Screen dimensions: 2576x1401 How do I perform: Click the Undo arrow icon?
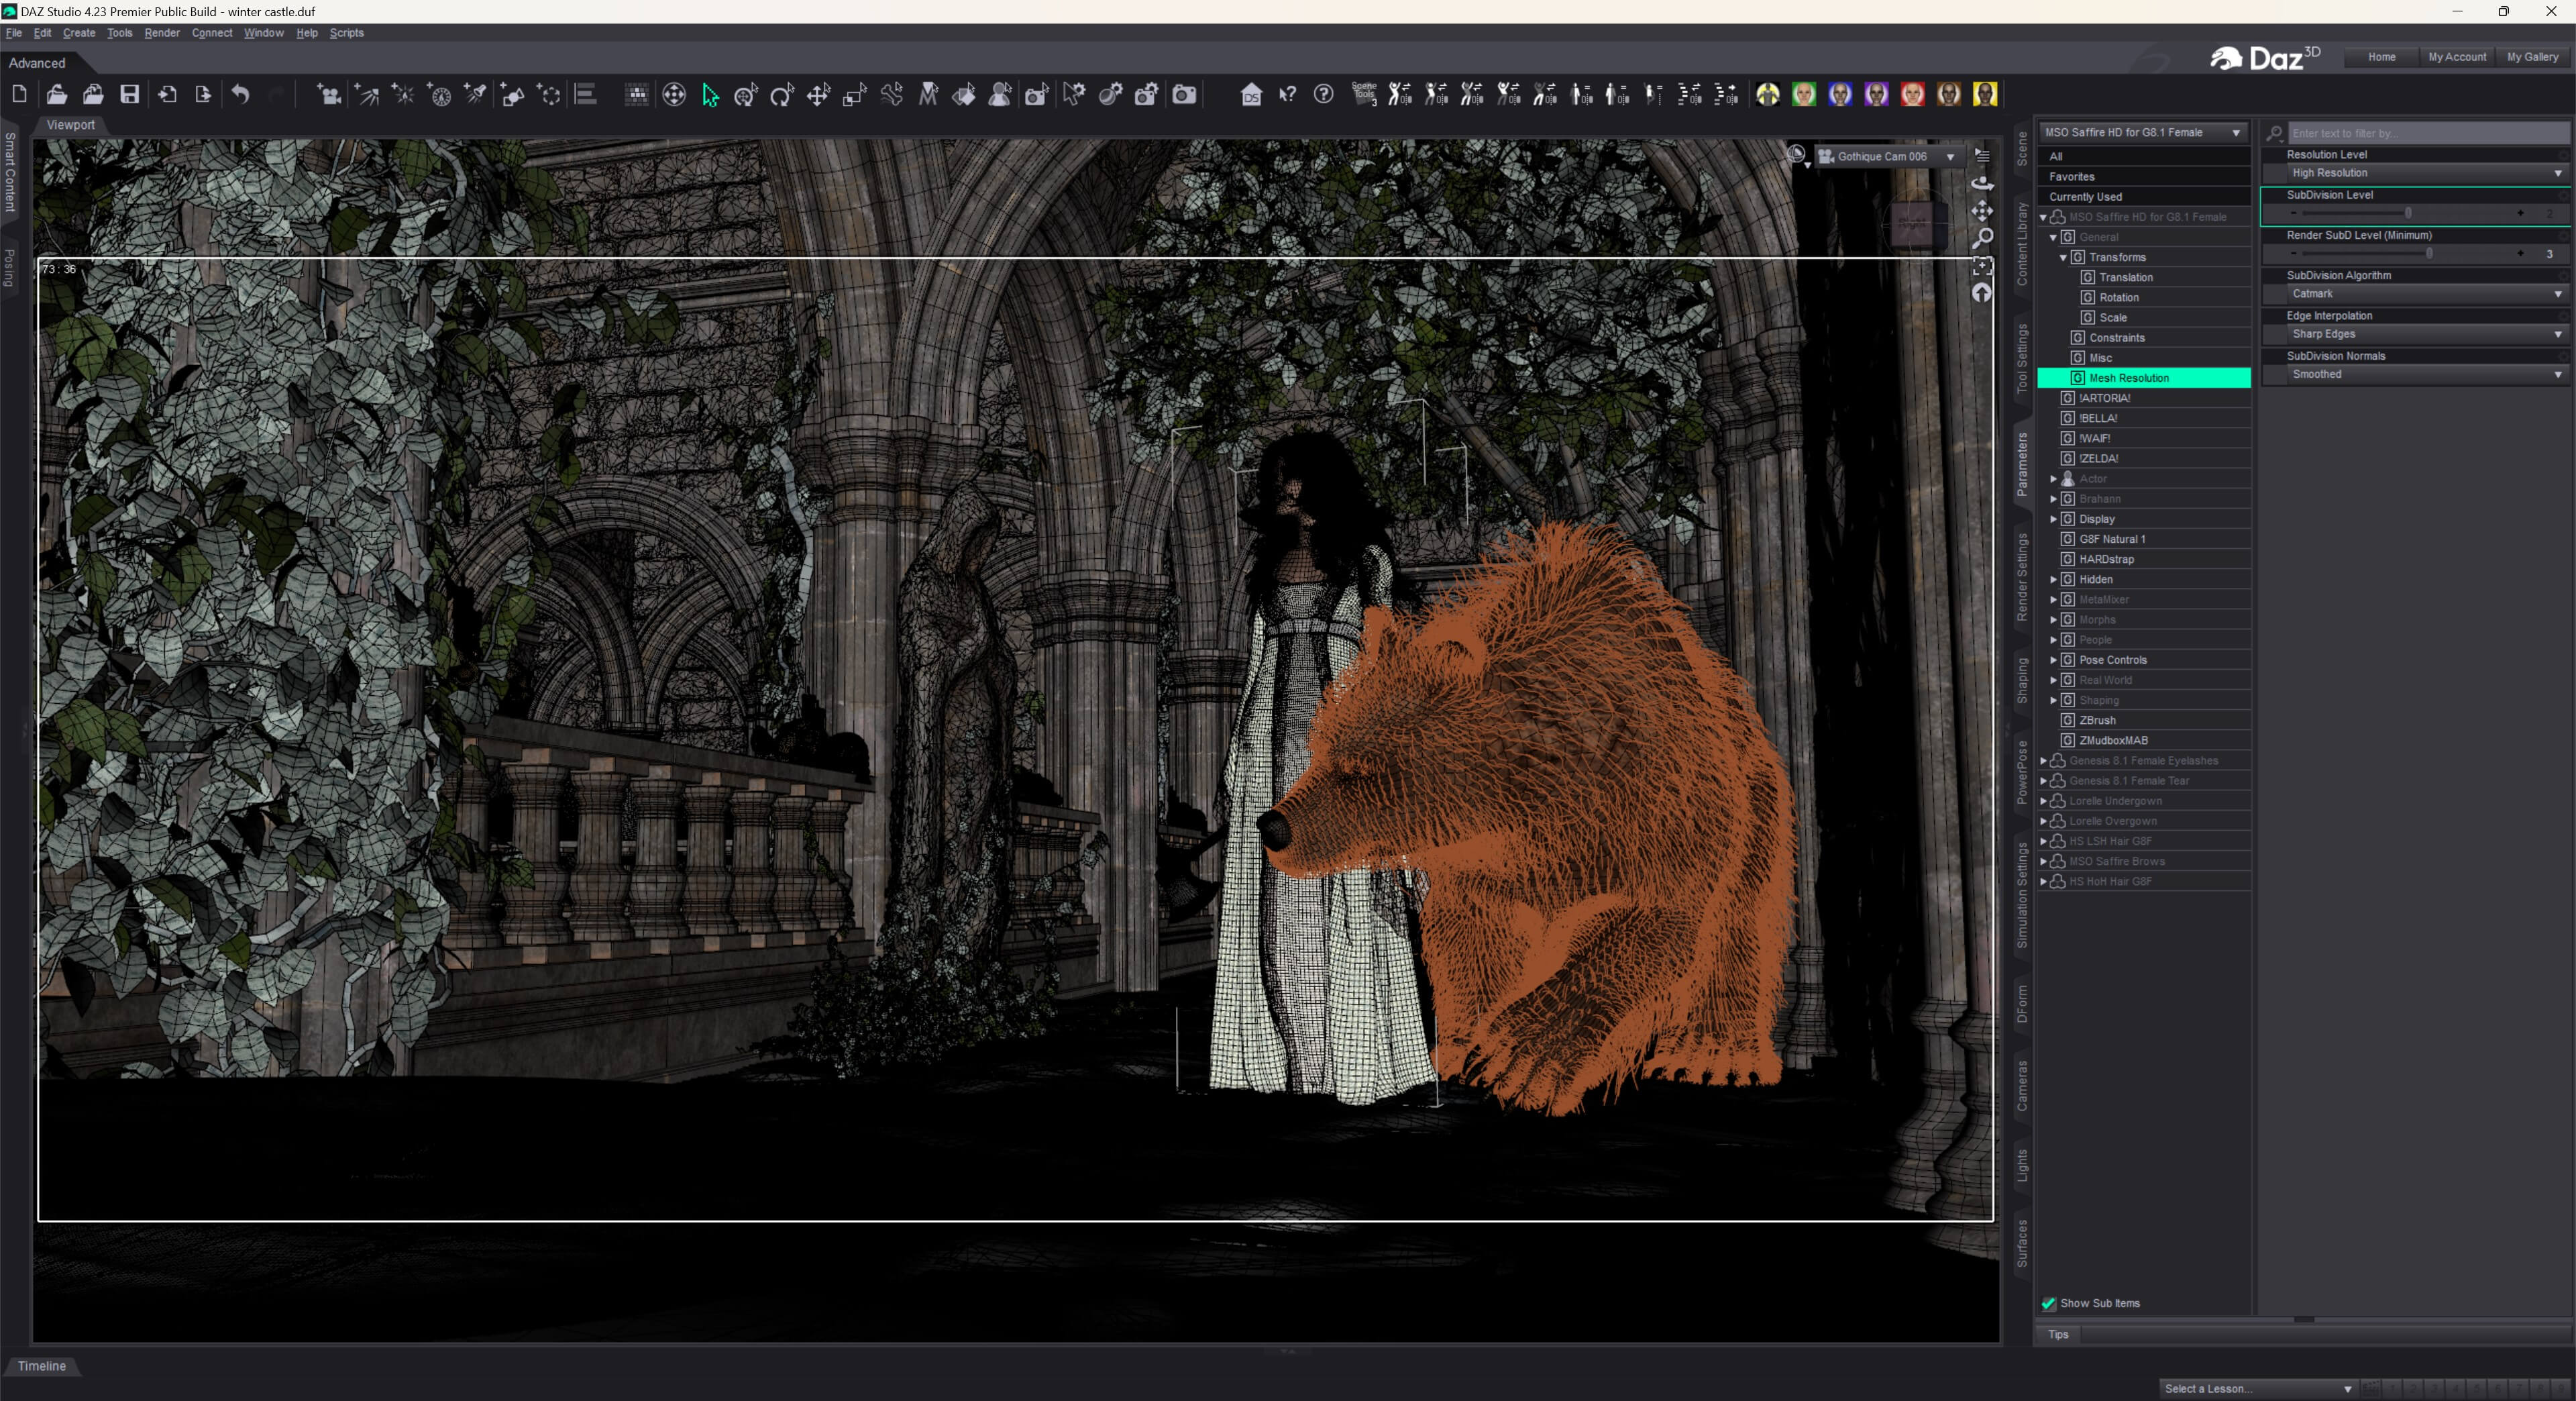click(240, 94)
